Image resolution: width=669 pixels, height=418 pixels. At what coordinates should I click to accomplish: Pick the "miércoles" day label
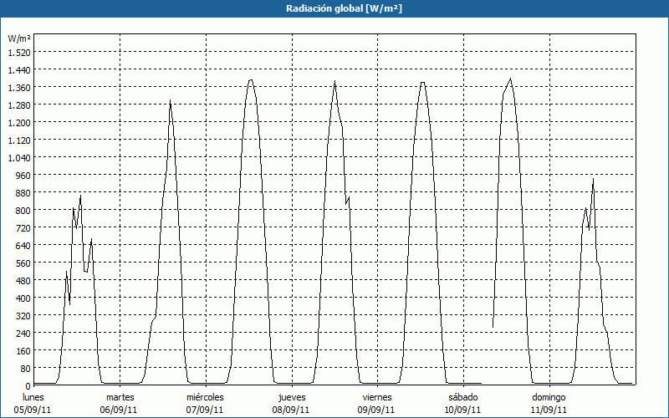[205, 397]
